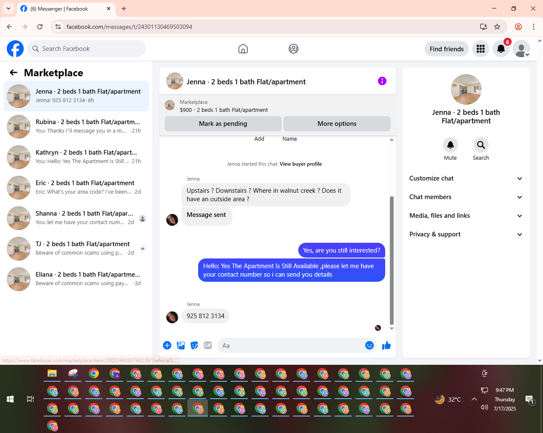Click the Aa message input field
Image resolution: width=543 pixels, height=433 pixels.
(291, 345)
